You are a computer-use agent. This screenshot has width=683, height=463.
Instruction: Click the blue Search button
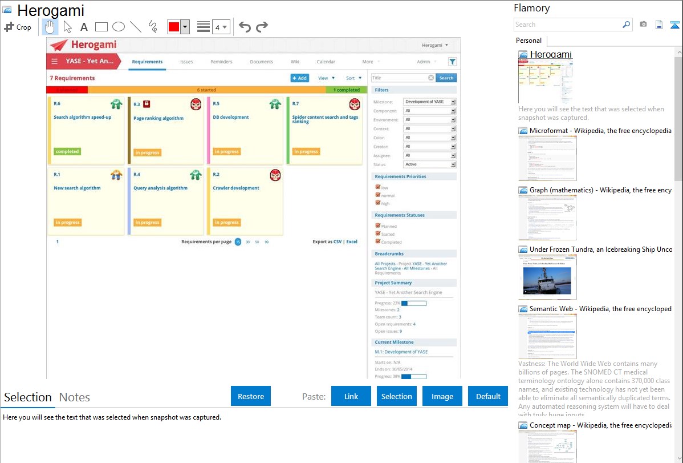click(446, 78)
